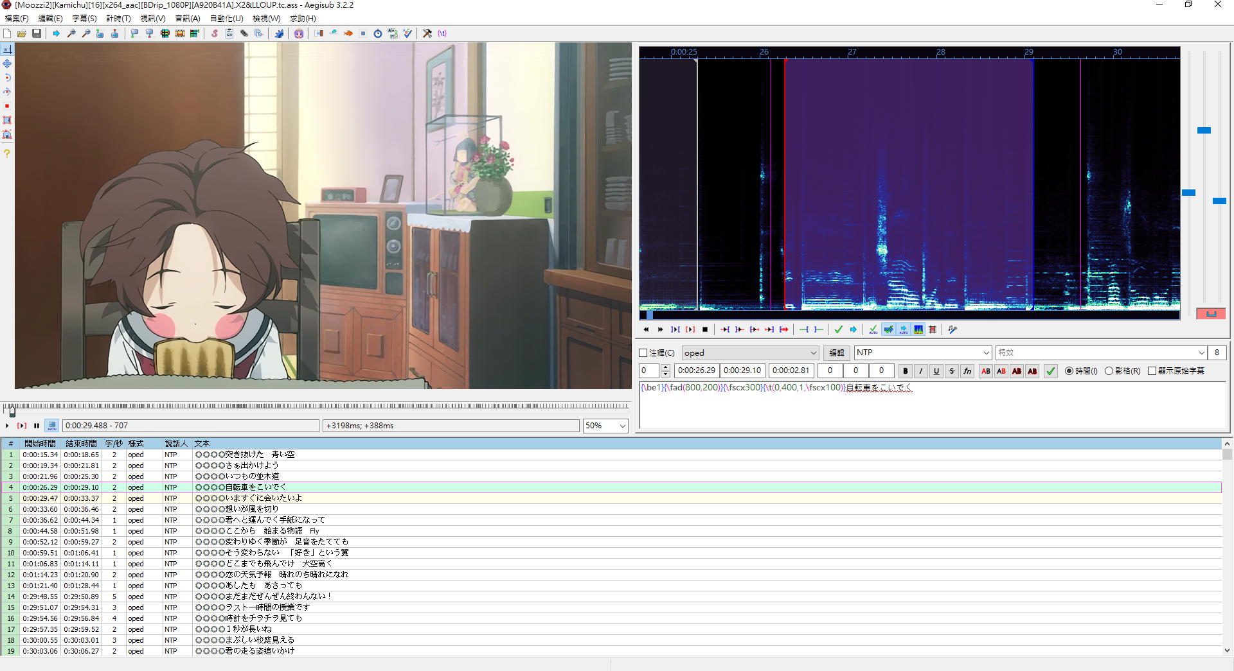Click the New subtitles file icon
Screen dimensions: 1234x671
pyautogui.click(x=7, y=33)
